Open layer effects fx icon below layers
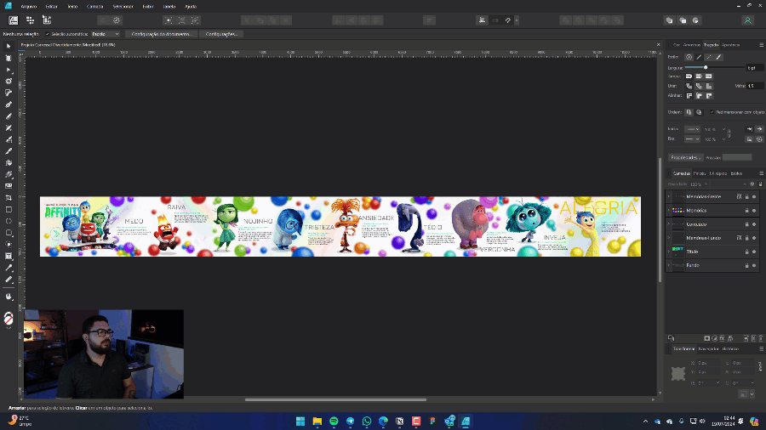The image size is (766, 430). (722, 338)
